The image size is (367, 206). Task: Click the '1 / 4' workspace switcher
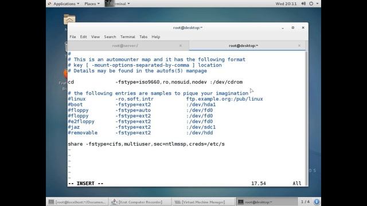pyautogui.click(x=305, y=201)
